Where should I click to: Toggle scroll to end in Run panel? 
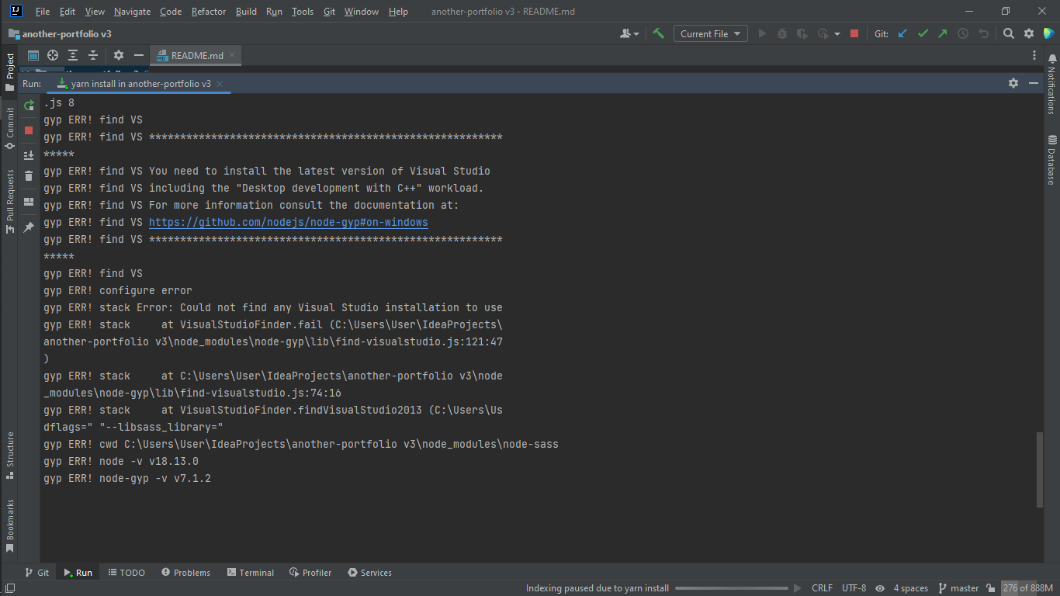click(x=29, y=154)
